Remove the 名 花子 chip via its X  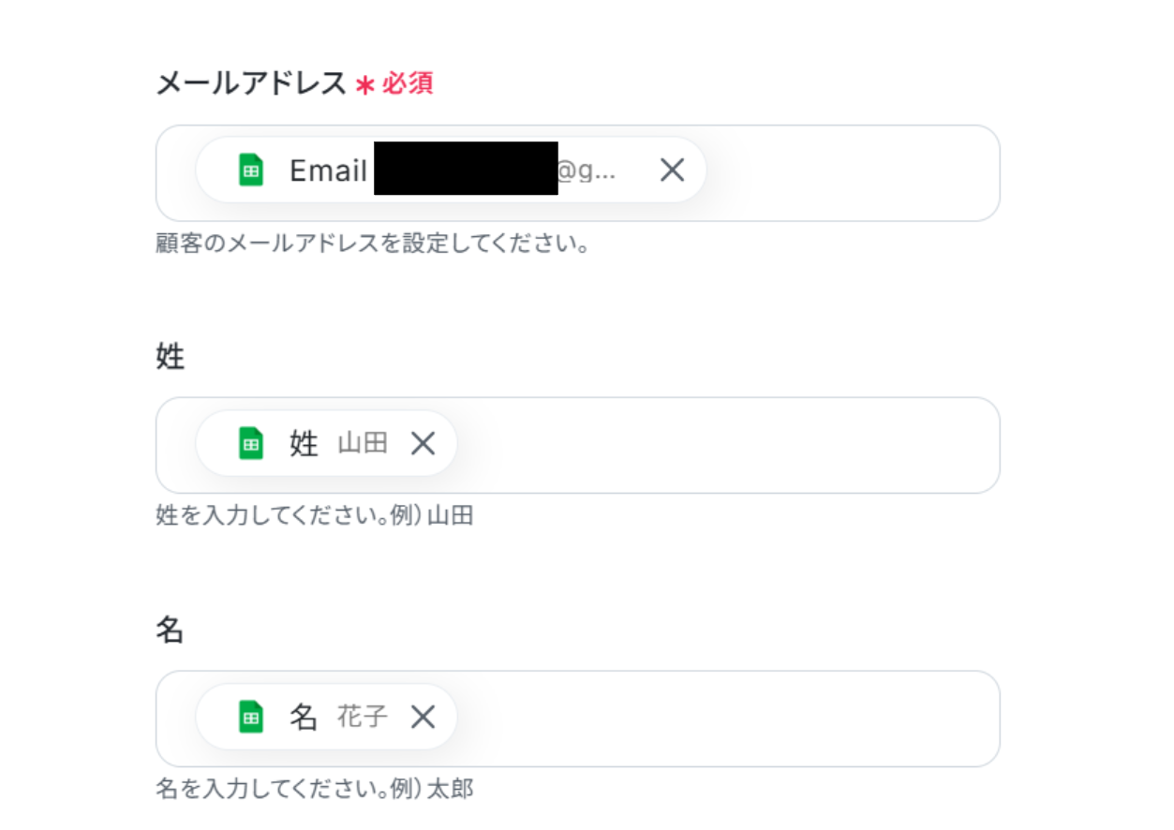[424, 717]
